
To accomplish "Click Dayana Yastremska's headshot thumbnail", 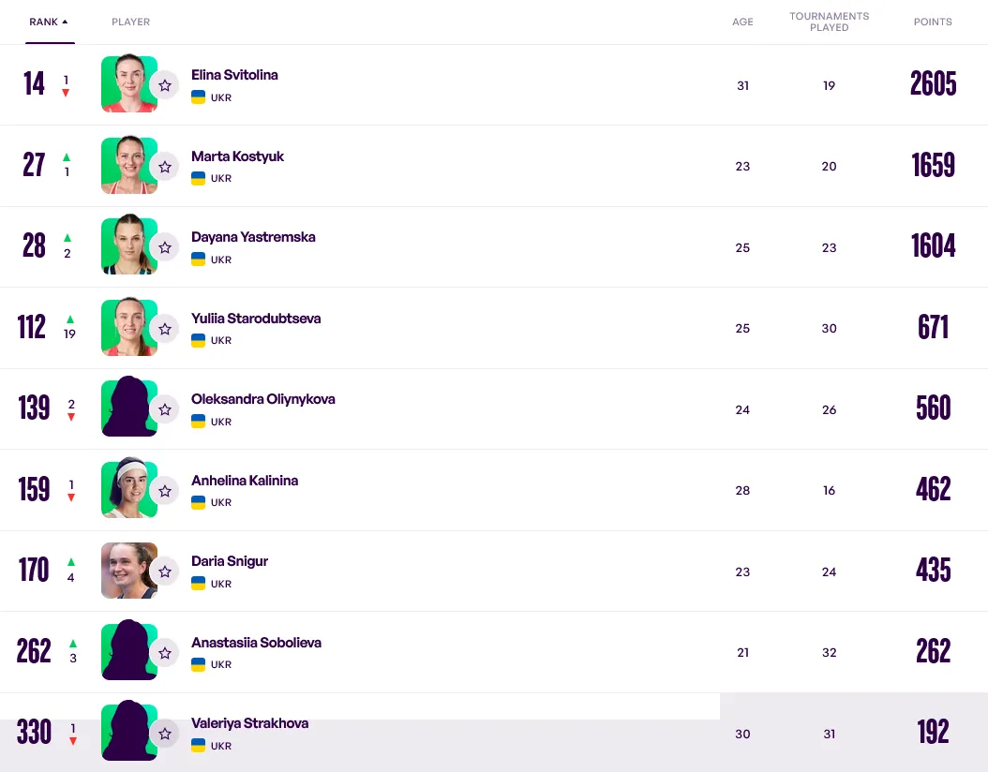I will click(128, 245).
